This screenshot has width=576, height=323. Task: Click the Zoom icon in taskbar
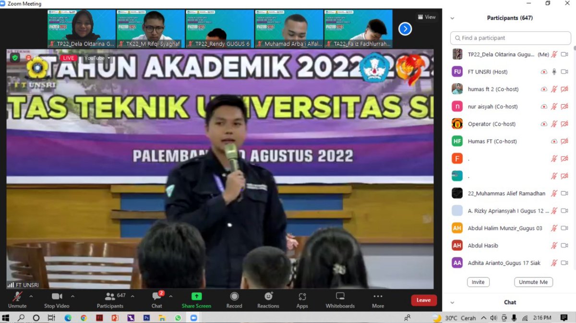(194, 318)
